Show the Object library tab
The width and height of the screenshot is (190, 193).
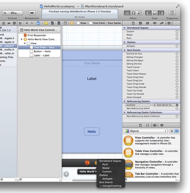155,125
